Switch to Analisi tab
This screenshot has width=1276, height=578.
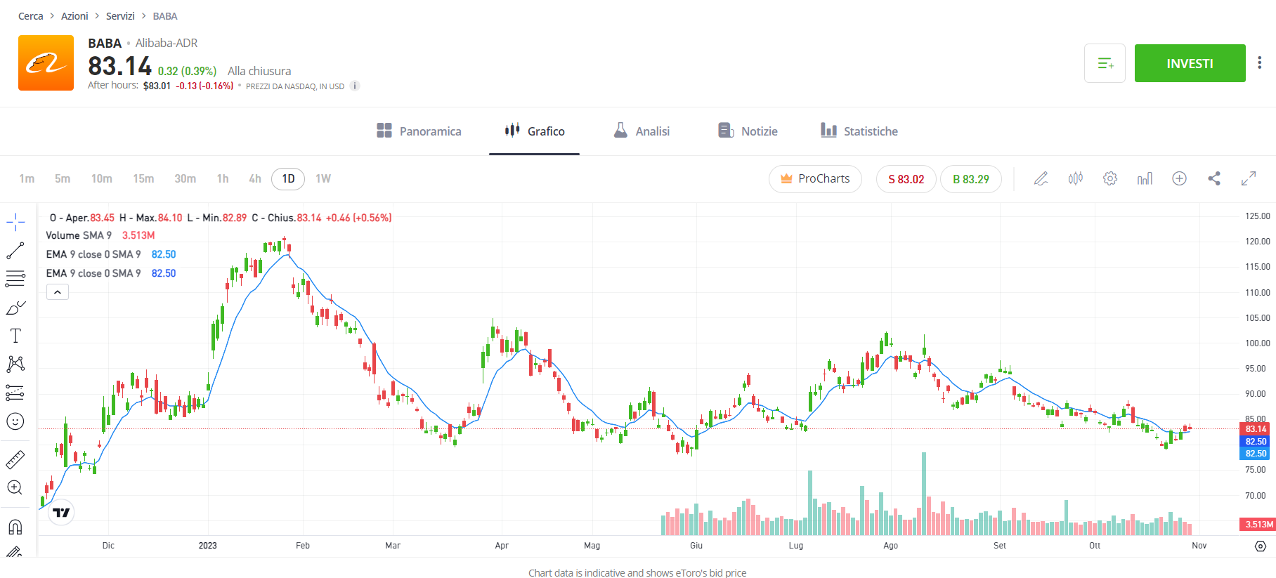pyautogui.click(x=641, y=131)
